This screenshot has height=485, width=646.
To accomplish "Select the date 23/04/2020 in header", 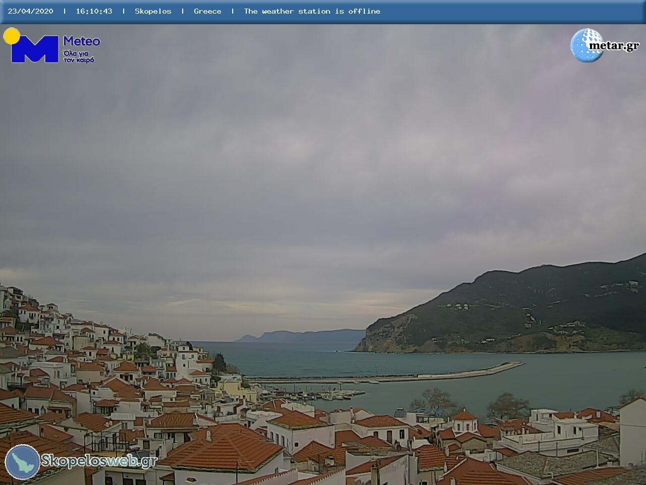I will pos(30,11).
